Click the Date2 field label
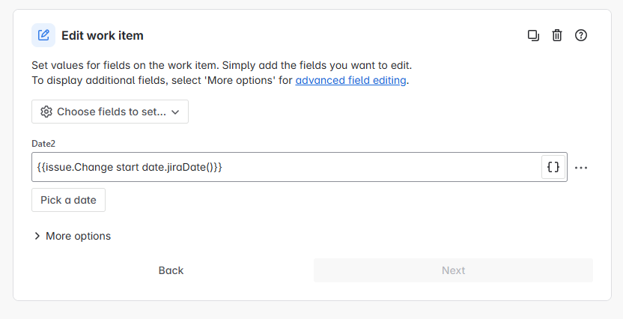623x319 pixels. [43, 144]
